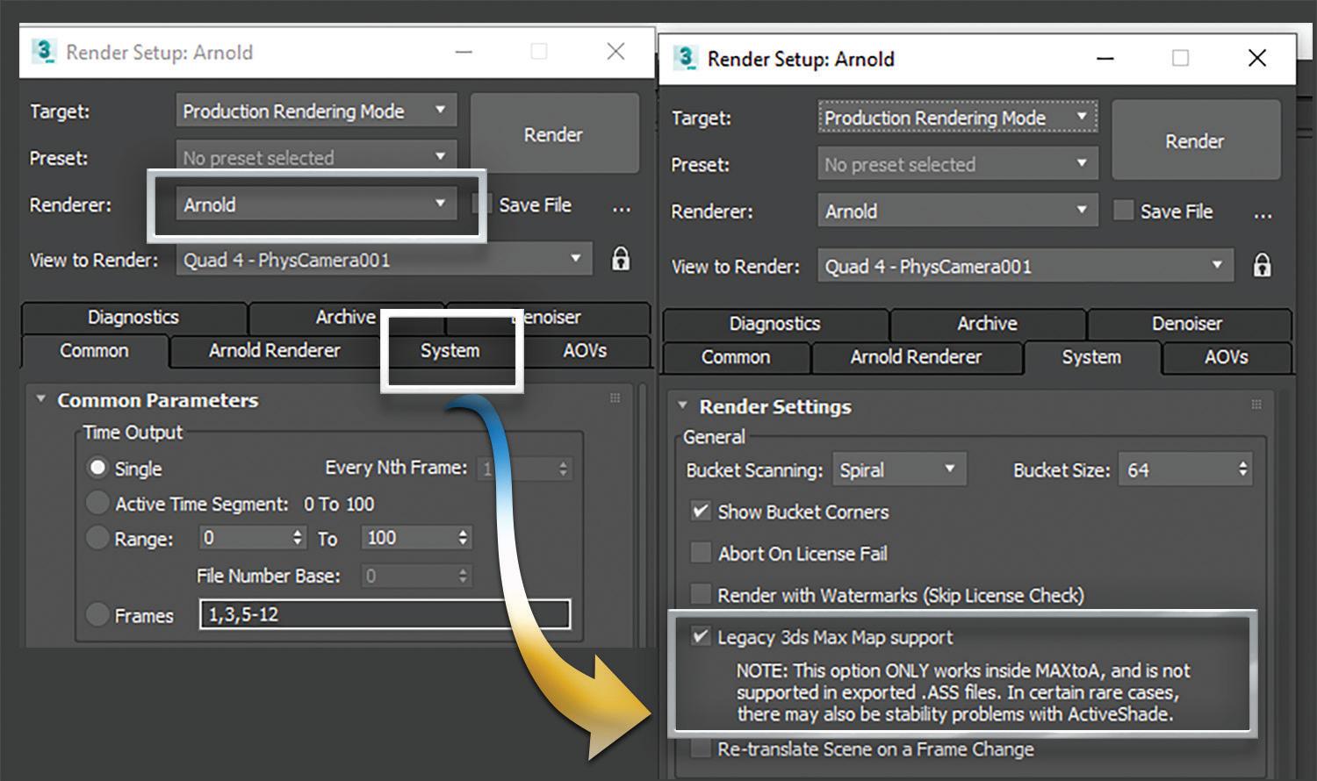Image resolution: width=1317 pixels, height=781 pixels.
Task: Open the AOVs tab in left window
Action: tap(585, 350)
